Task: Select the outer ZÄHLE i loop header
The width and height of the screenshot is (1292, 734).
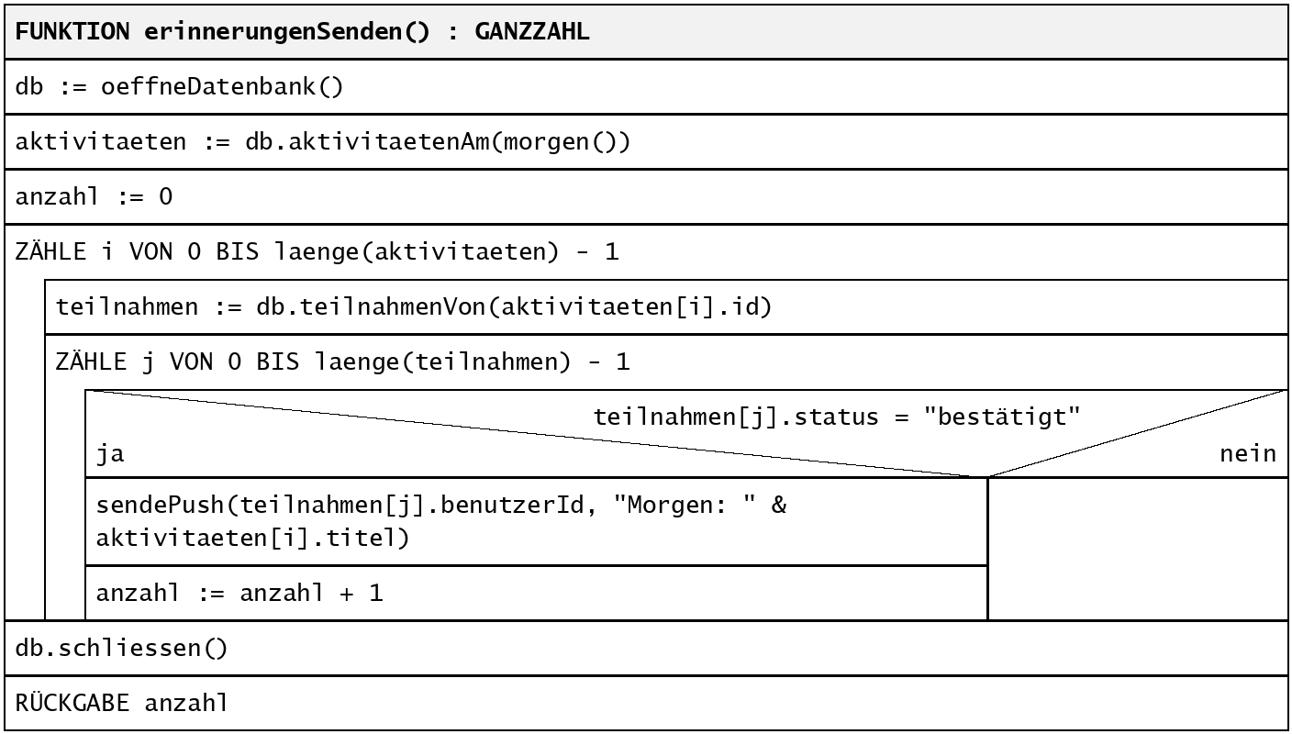Action: pyautogui.click(x=646, y=252)
